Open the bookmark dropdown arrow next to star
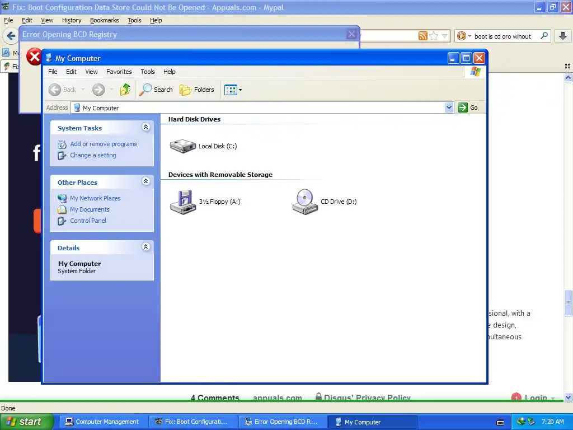Image resolution: width=573 pixels, height=430 pixels. (444, 36)
